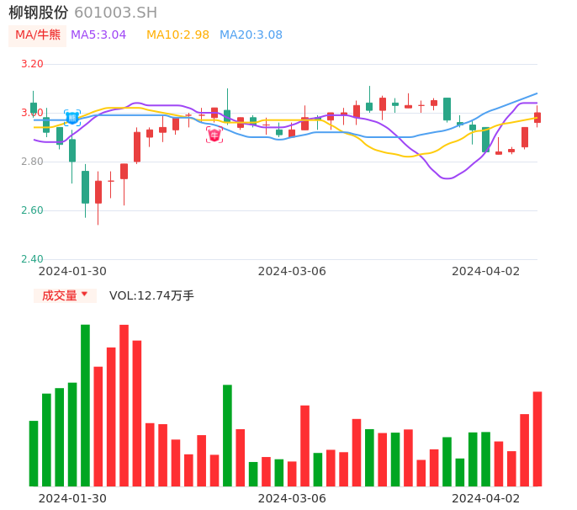Open the 柳钢股份 stock title link
This screenshot has height=510, width=577.
tap(39, 13)
